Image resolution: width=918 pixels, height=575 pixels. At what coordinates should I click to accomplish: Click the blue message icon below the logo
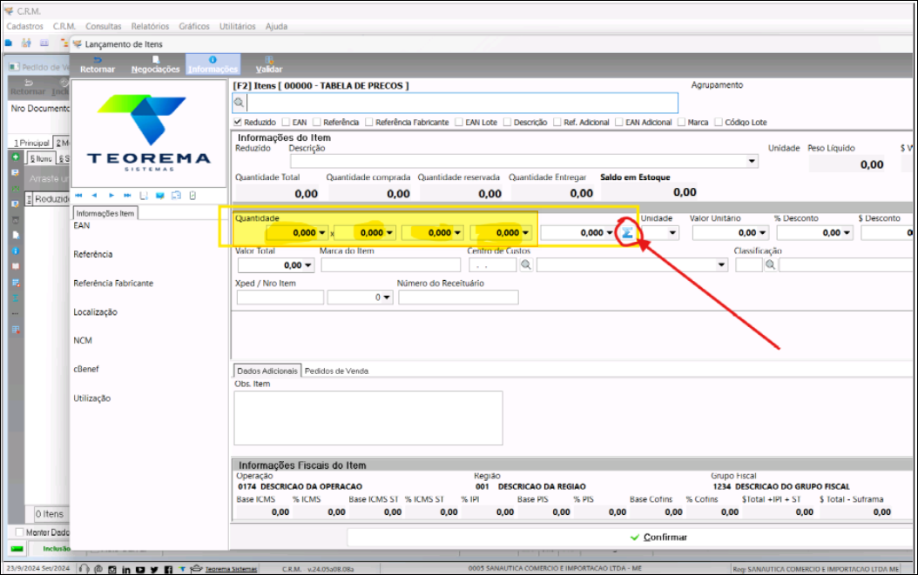point(160,196)
